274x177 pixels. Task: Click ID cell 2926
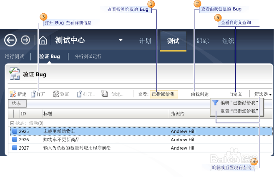point(24,140)
